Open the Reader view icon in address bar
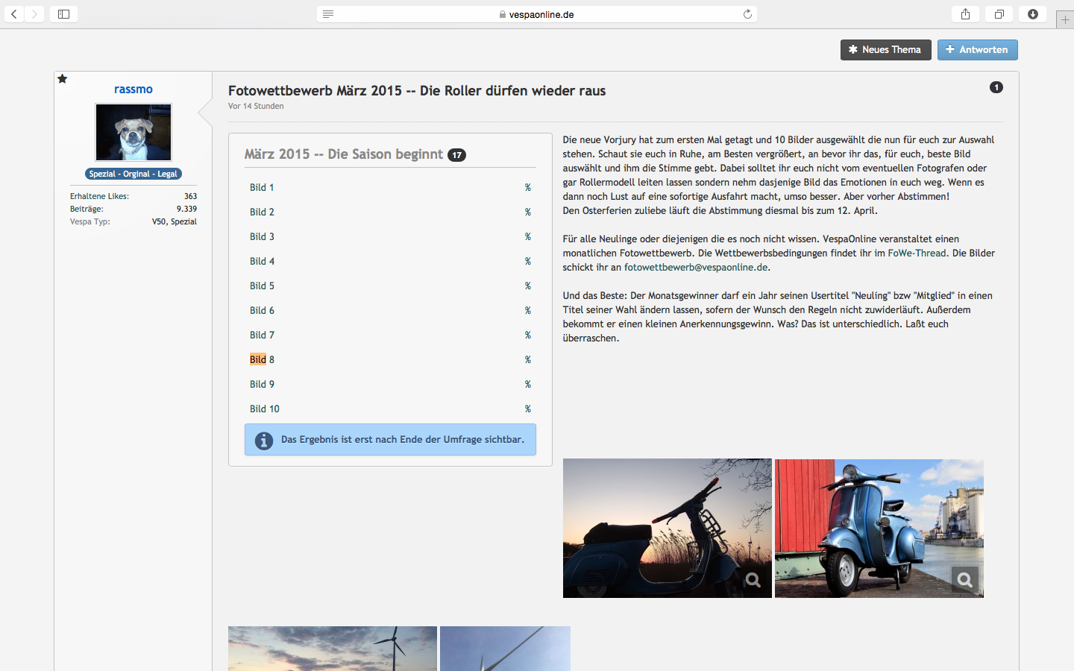 (328, 14)
